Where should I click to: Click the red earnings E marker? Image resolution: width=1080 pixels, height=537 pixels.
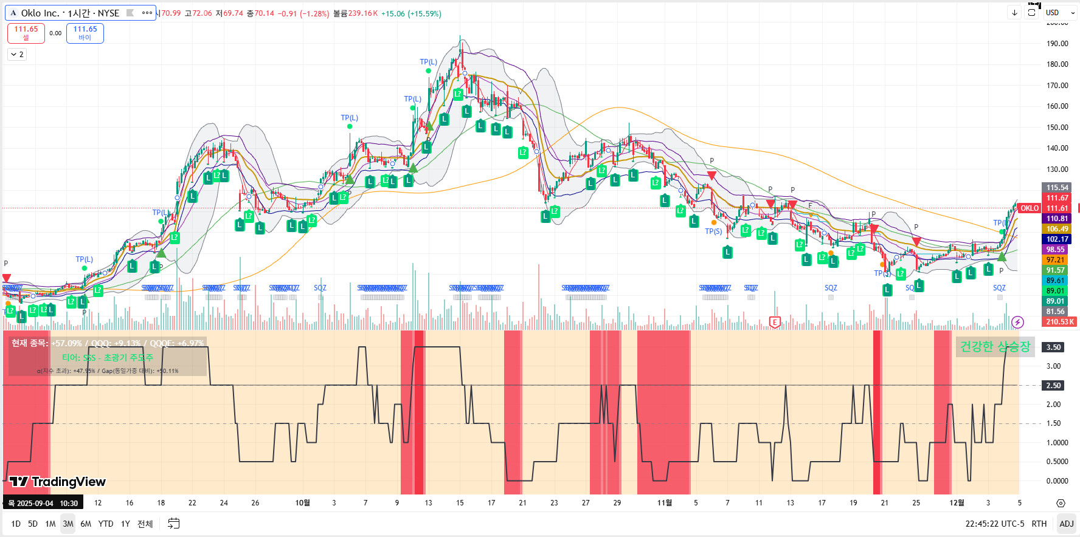[x=774, y=322]
